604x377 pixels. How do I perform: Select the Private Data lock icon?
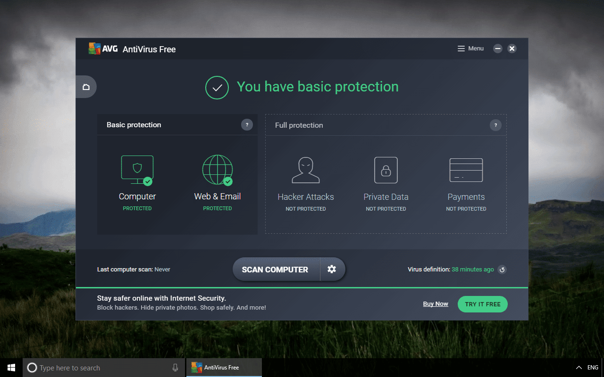click(386, 170)
